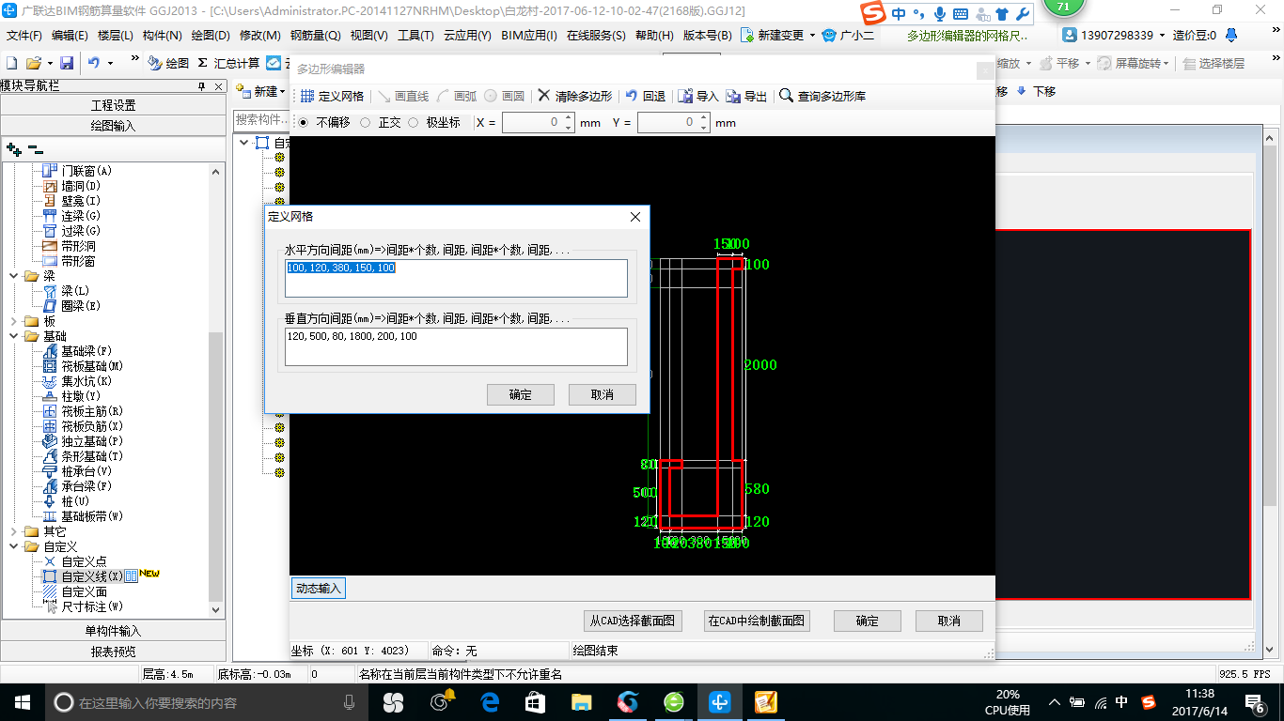Select the 极坐标 radio button
Viewport: 1284px width, 721px height.
tap(413, 123)
